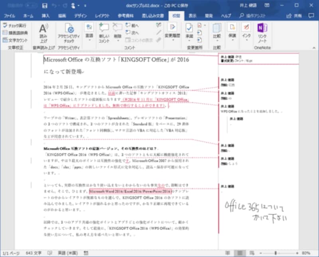The width and height of the screenshot is (319, 257).
Task: Run the アクセシビリティチェック tool
Action: click(x=69, y=33)
